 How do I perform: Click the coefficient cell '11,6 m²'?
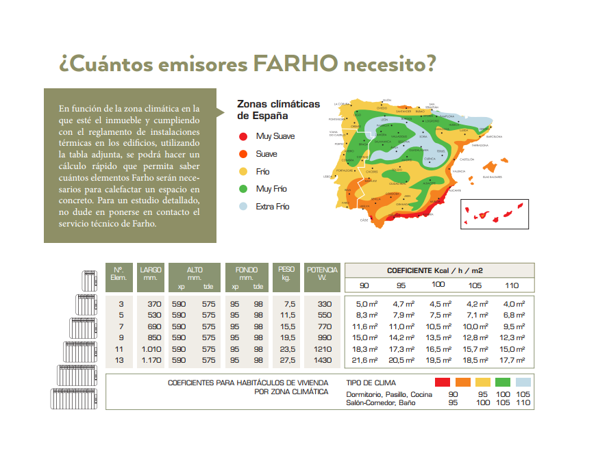click(365, 326)
